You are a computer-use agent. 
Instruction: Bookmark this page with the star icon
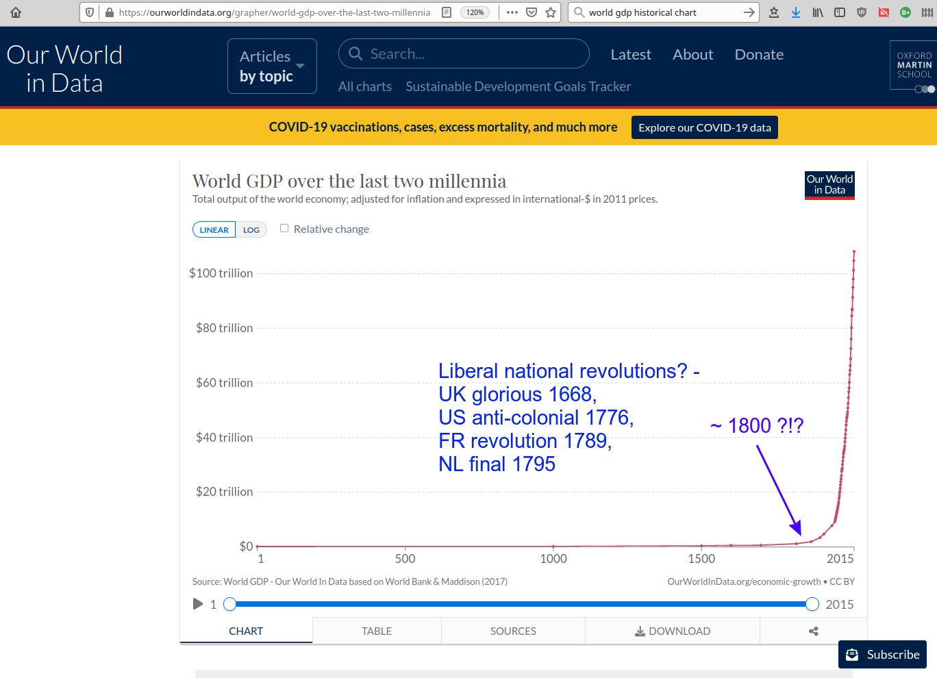click(551, 12)
